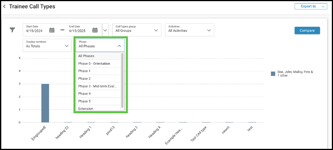Choose Phase 5 from the list
Viewport: 333px width, 150px height.
98,101
